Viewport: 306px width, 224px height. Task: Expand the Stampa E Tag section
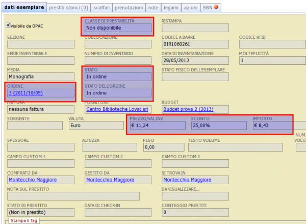(x=24, y=220)
